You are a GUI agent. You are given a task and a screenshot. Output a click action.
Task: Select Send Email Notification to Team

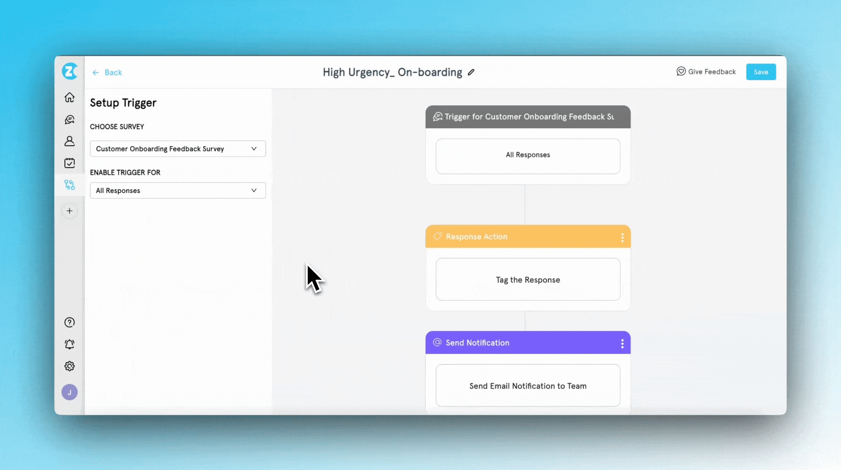(528, 386)
